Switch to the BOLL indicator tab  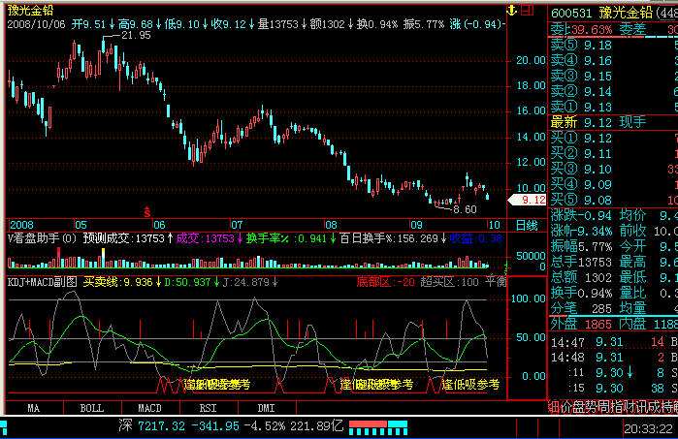(x=92, y=408)
